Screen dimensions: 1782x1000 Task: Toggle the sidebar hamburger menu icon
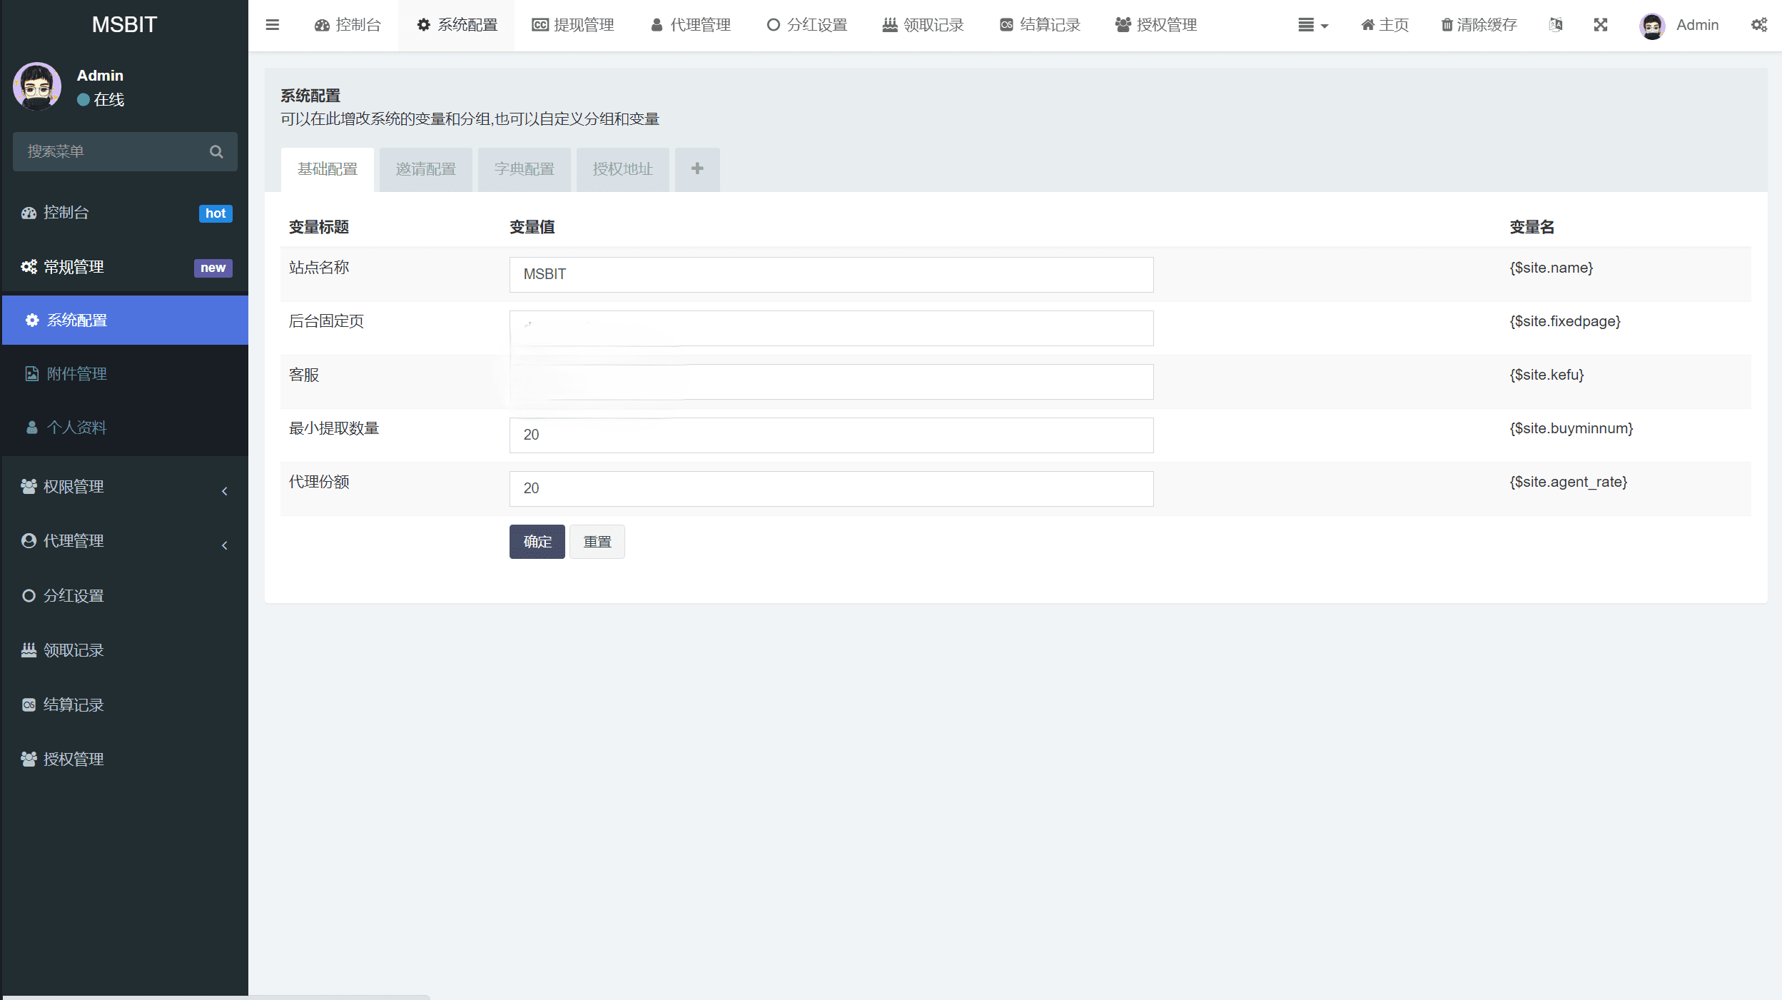tap(272, 25)
